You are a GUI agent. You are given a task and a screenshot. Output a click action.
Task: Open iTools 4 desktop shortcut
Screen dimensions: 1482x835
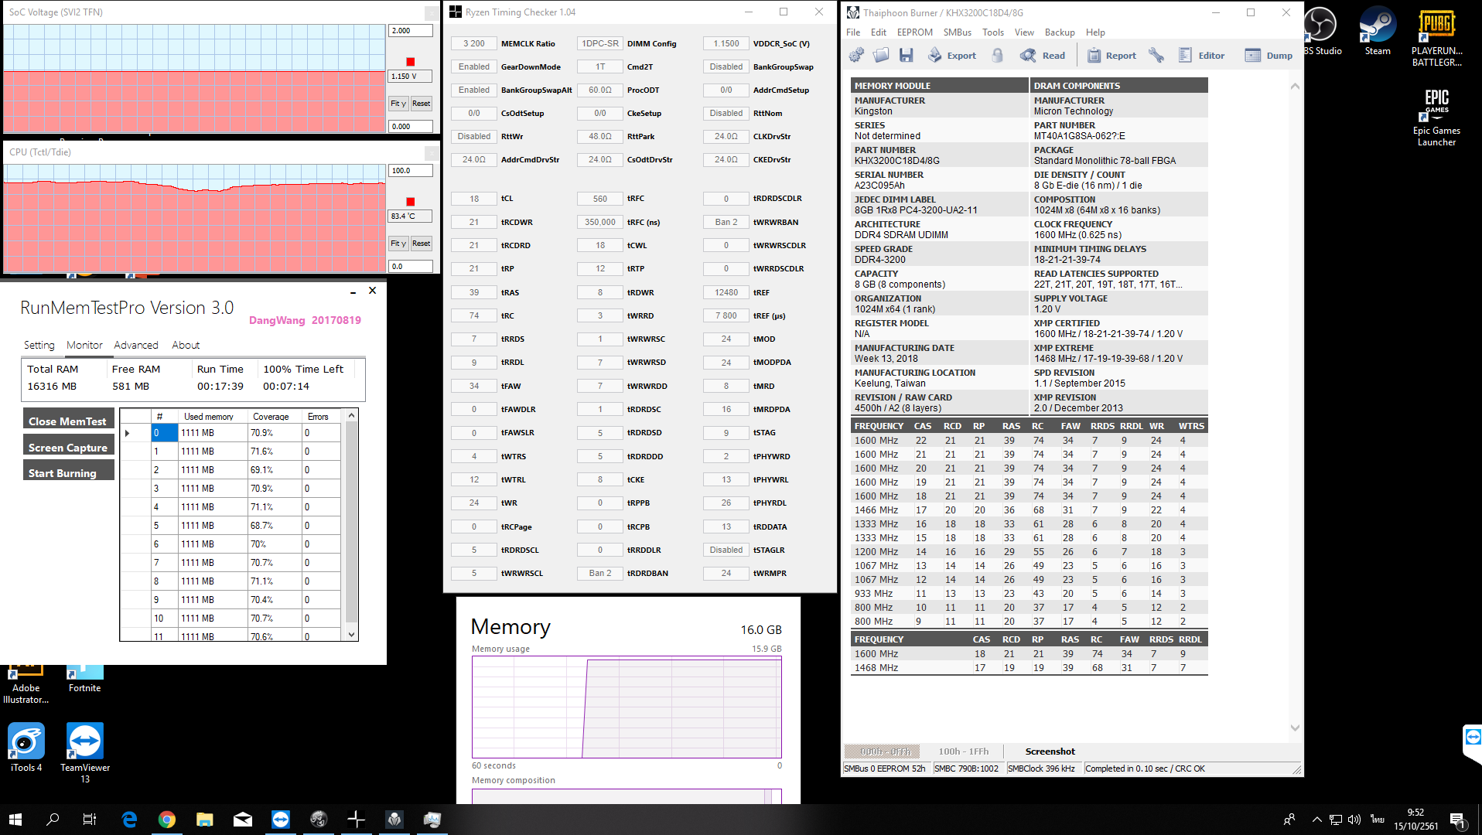coord(26,748)
